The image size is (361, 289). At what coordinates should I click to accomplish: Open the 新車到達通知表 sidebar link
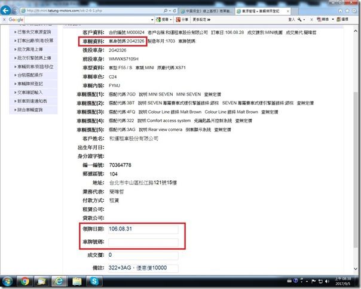[x=33, y=101]
